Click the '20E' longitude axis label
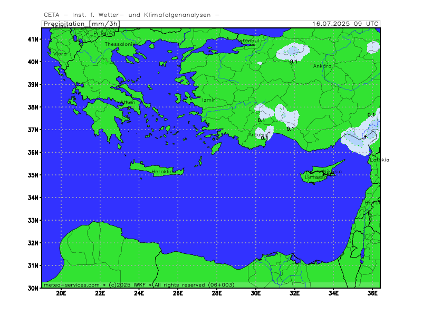This screenshot has height=316, width=422. point(61,293)
